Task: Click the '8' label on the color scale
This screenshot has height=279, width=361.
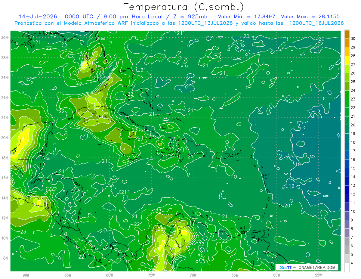Action: coord(352,229)
